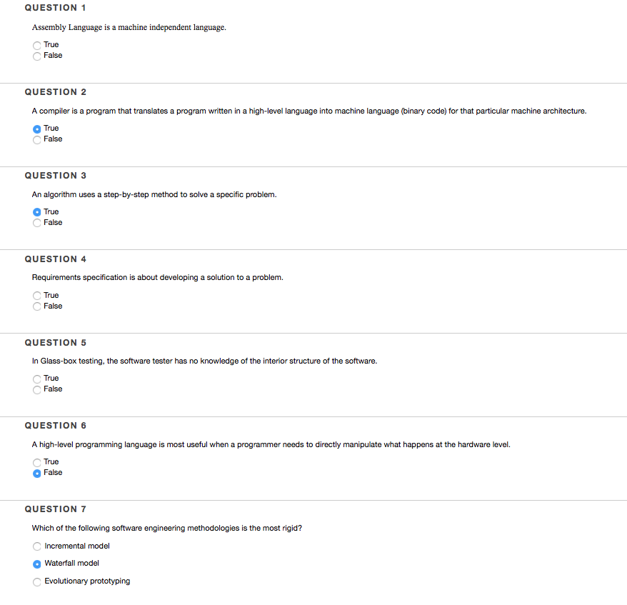Choose False under Question 5
627x605 pixels.
37,389
